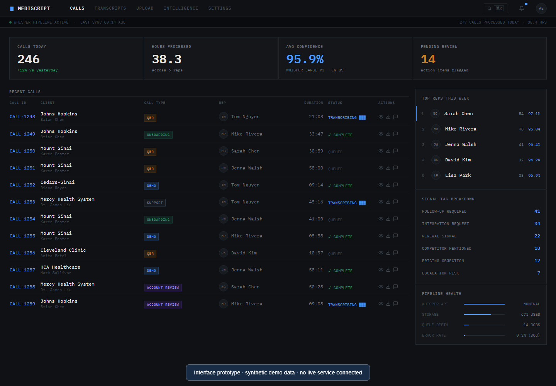Click the MediScript logo
This screenshot has height=386, width=556.
tap(30, 8)
